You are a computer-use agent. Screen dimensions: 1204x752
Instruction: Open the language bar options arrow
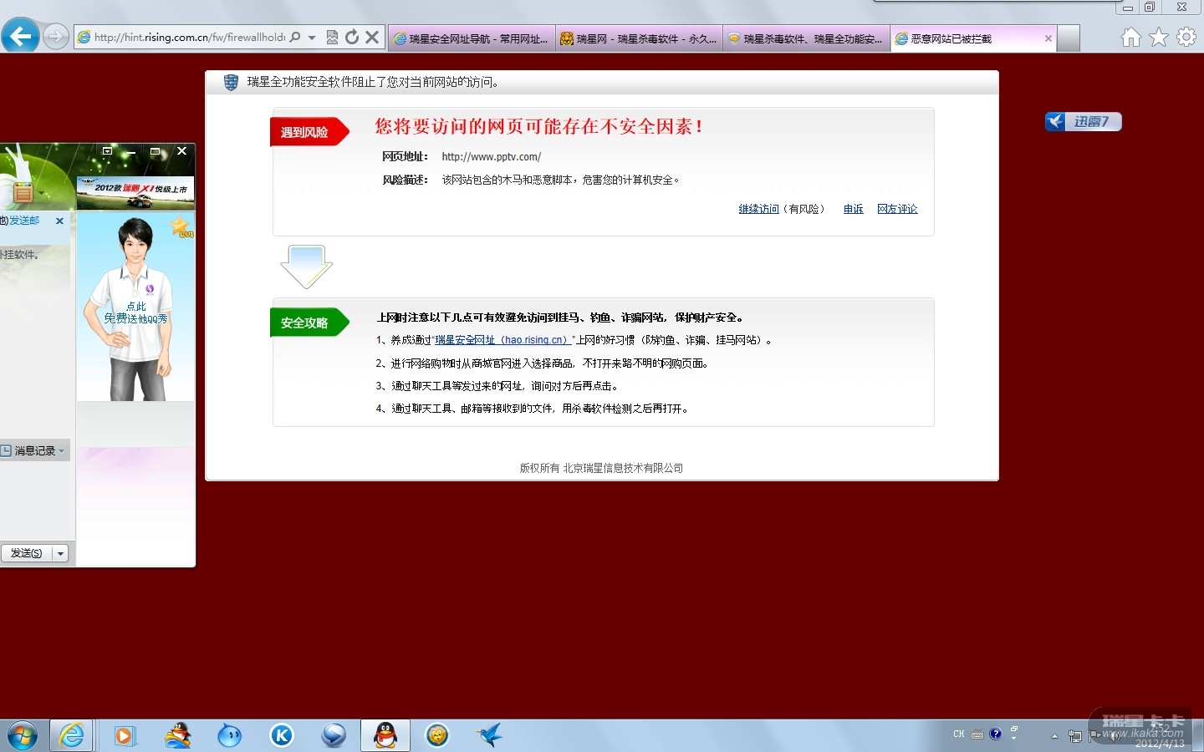pyautogui.click(x=1014, y=739)
